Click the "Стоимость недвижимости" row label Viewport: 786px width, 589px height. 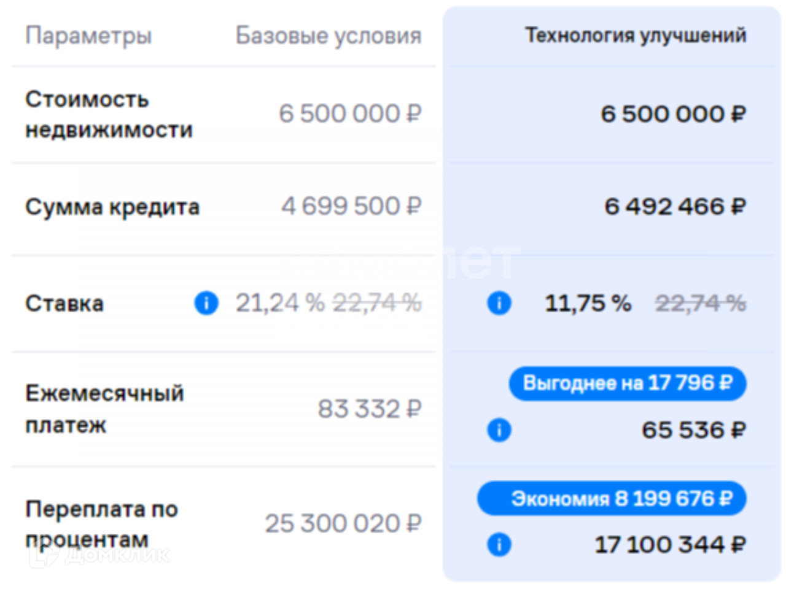tap(109, 115)
